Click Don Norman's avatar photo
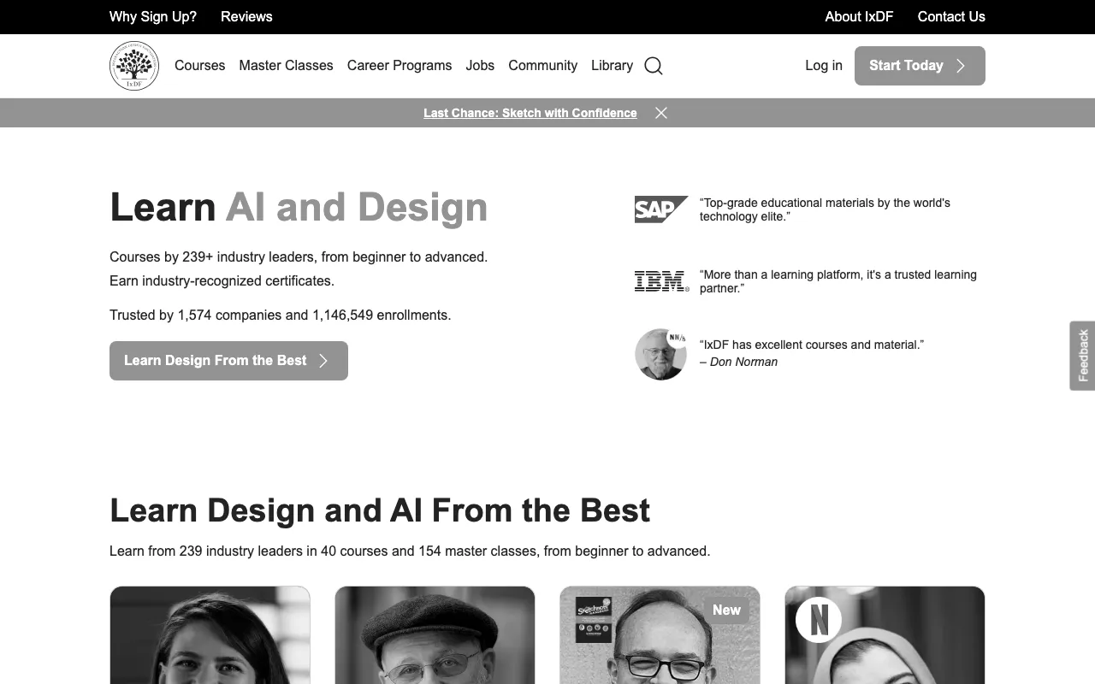The image size is (1095, 684). (660, 354)
